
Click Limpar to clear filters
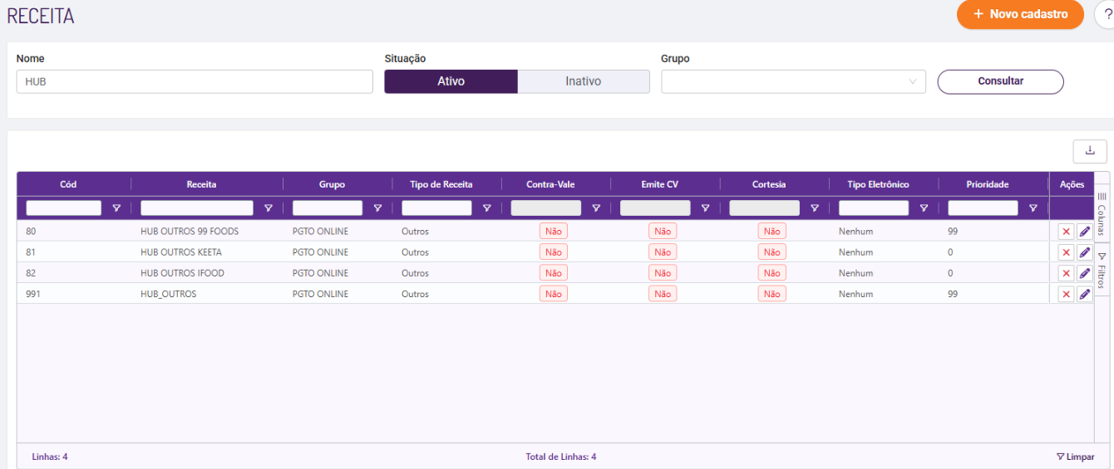click(x=1075, y=457)
